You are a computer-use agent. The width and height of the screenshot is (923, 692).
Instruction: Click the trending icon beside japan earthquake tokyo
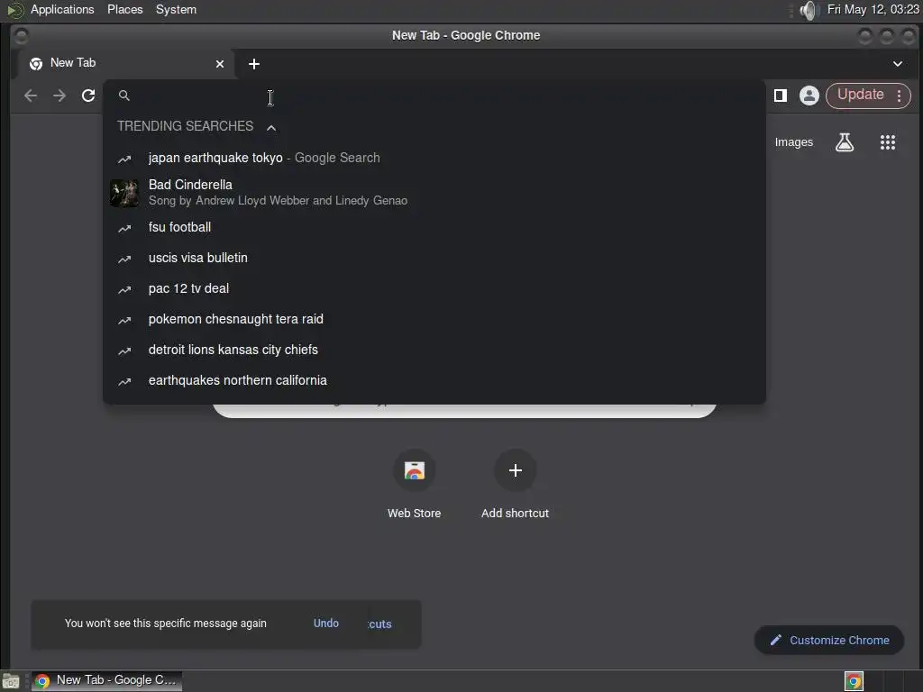(x=124, y=159)
